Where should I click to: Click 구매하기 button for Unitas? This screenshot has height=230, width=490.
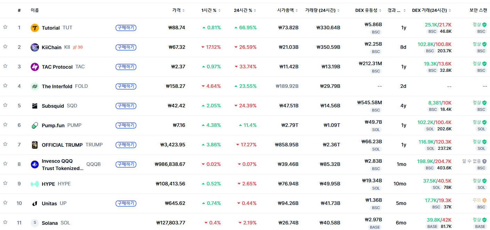point(126,203)
